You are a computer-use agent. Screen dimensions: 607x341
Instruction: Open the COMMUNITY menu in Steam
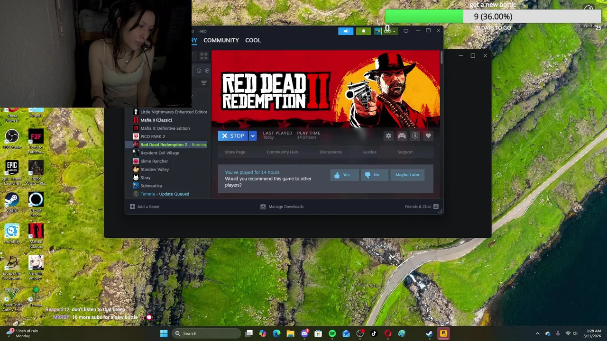pos(221,40)
